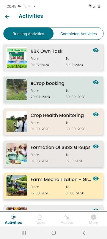Viewport: 107px width, 239px height.
Task: View Formation Of SSSS Groups eye icon
Action: click(96, 146)
